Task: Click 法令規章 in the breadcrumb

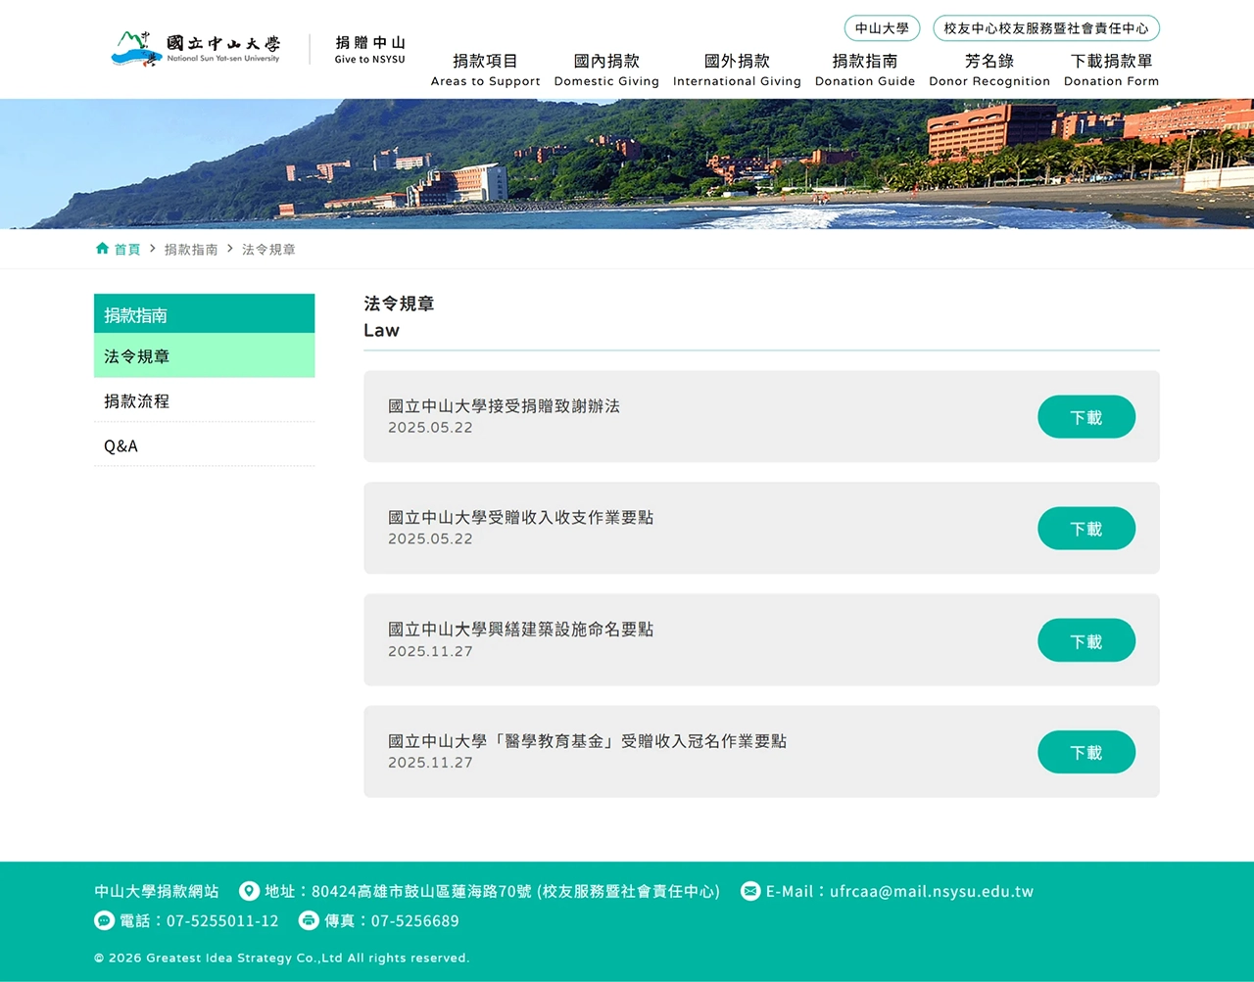Action: coord(268,250)
